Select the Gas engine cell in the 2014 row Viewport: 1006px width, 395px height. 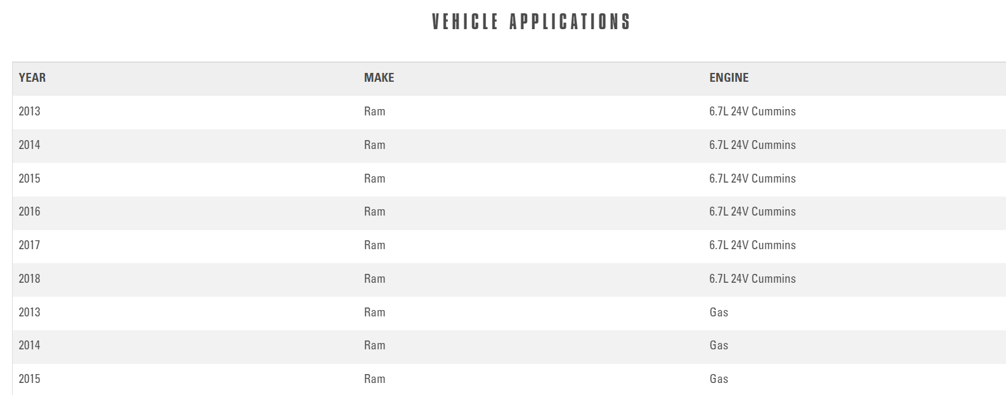click(x=719, y=346)
